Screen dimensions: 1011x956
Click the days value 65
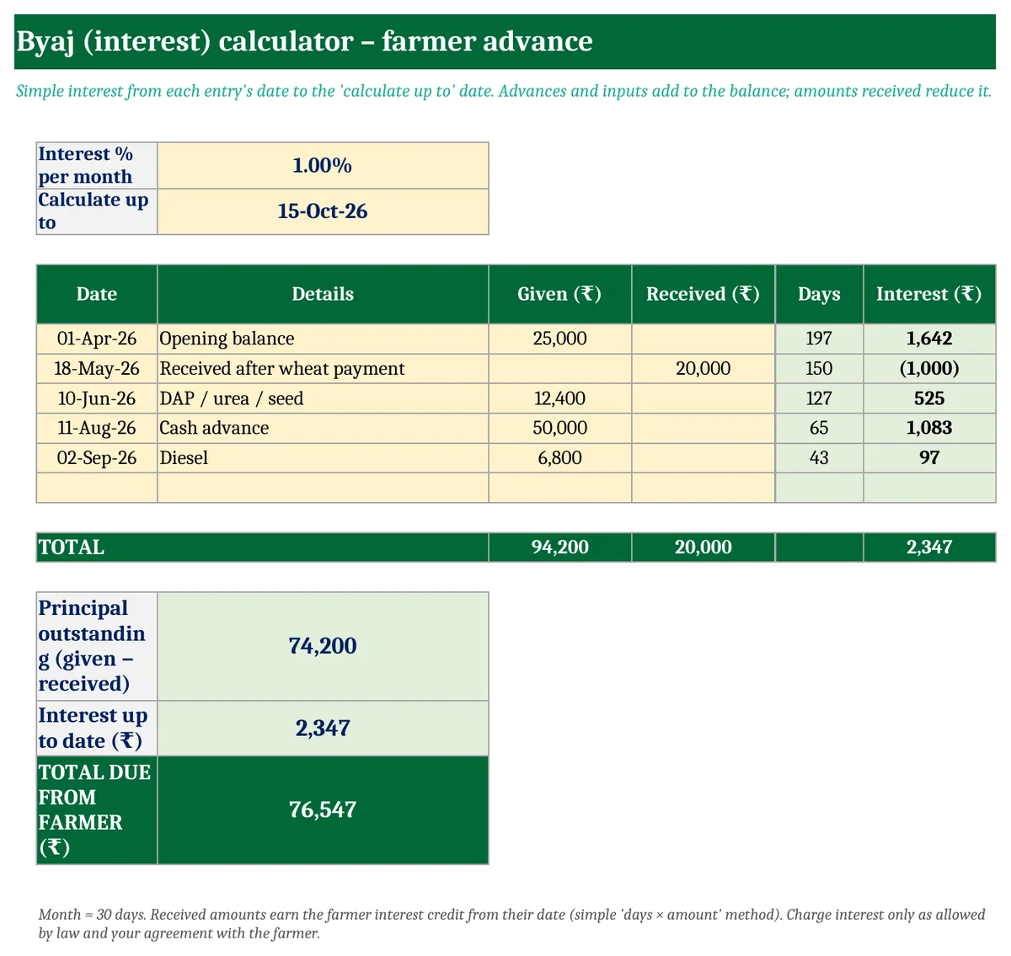819,428
